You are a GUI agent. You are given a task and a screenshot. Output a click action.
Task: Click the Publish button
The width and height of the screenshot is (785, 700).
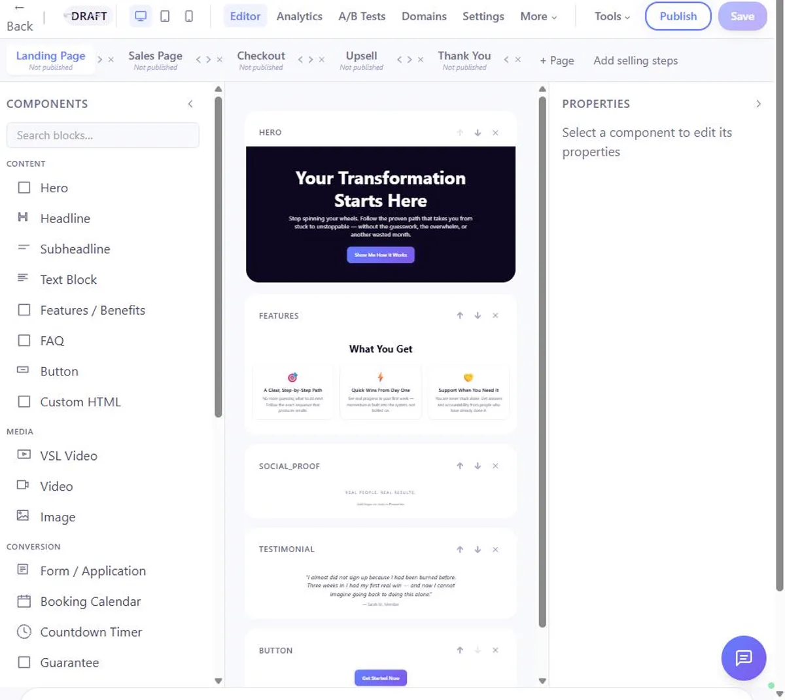(x=678, y=16)
